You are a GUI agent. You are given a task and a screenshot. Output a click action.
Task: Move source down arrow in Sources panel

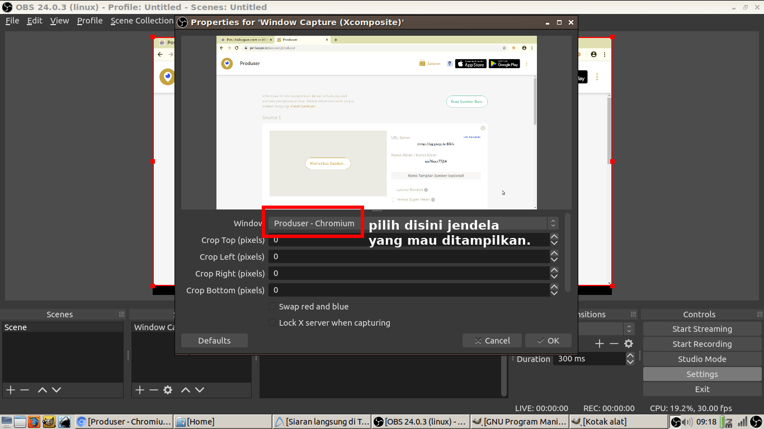point(200,390)
